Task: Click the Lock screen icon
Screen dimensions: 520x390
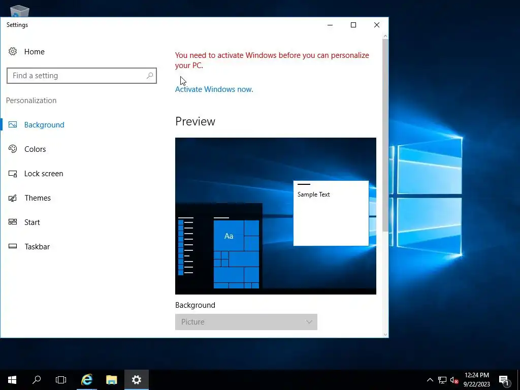Action: point(13,174)
